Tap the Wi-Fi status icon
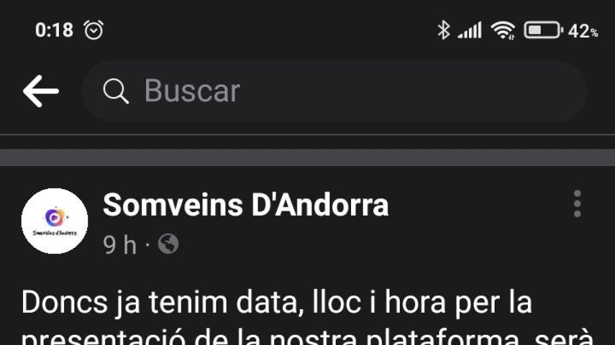 click(x=502, y=30)
